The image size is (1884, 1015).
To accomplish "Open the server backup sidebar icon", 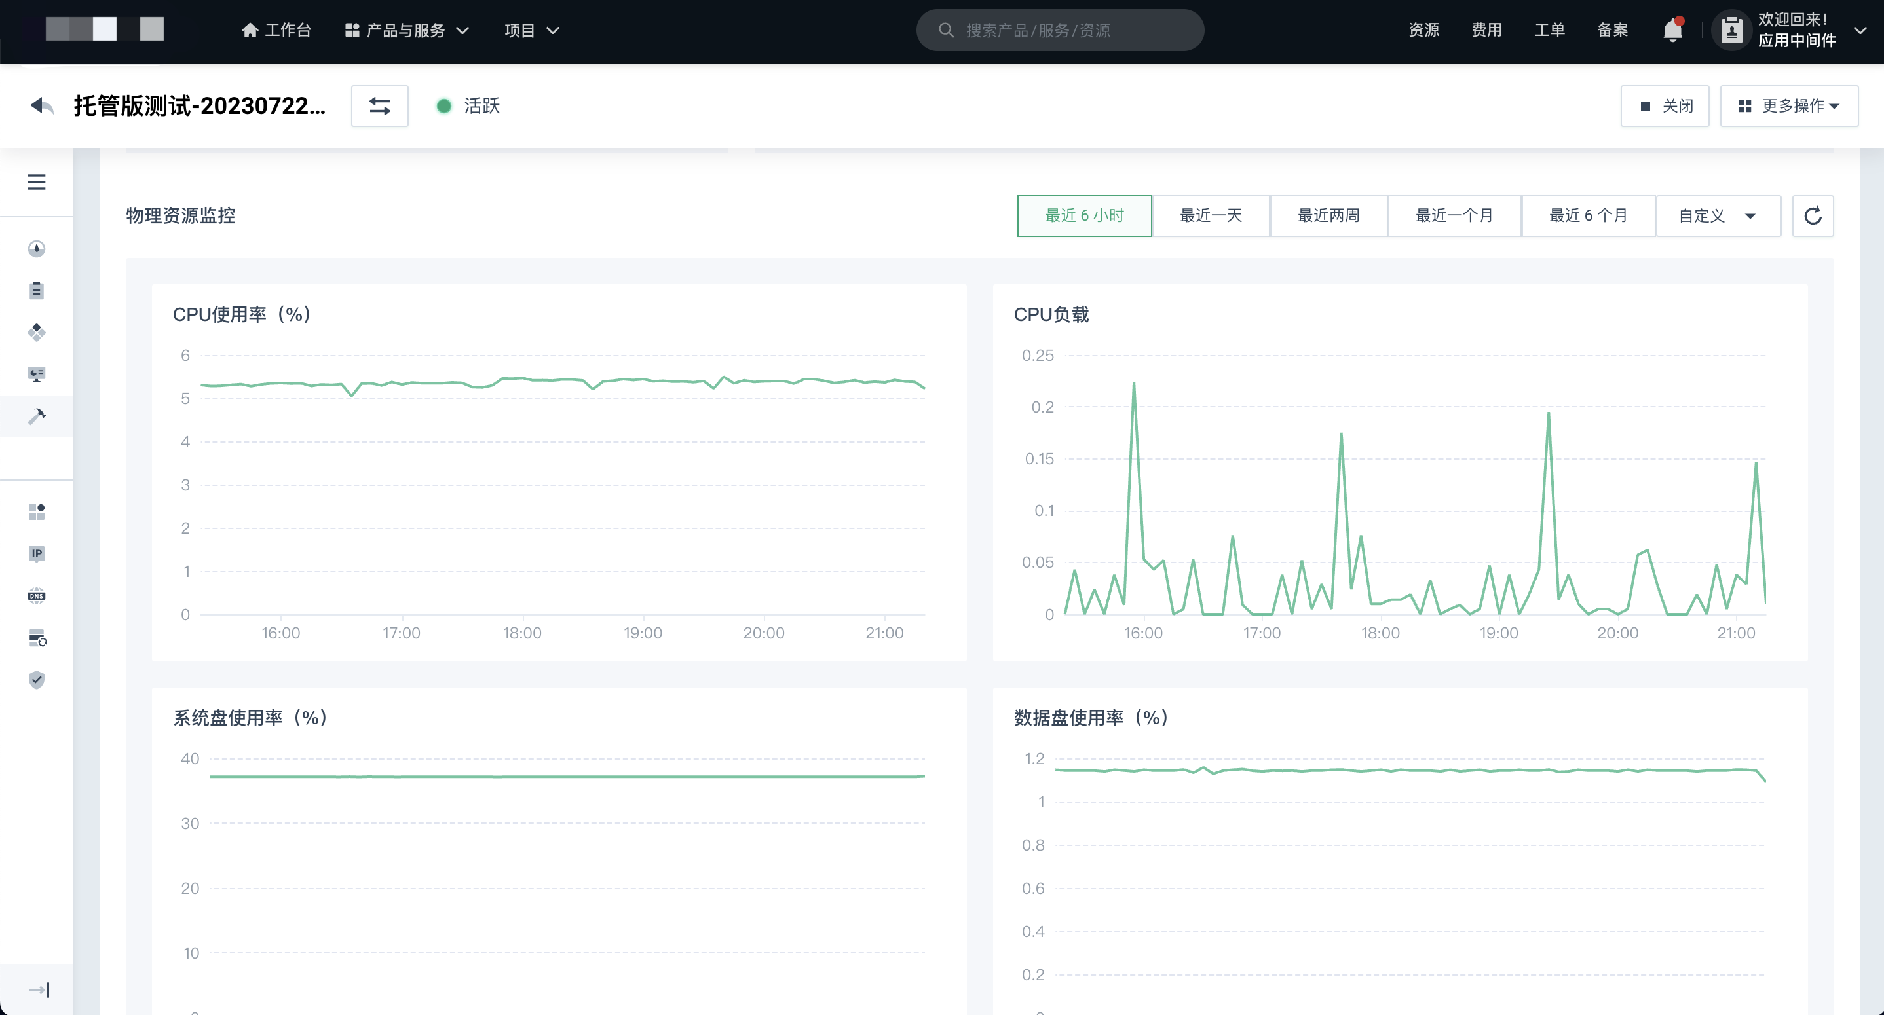I will point(37,638).
